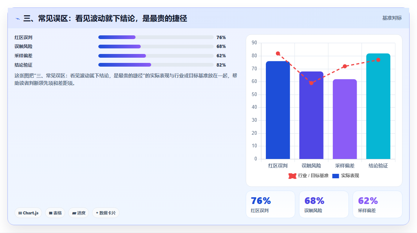Click the 红区误判 blue bar in the chart
Viewport: 417px width, 233px height.
pos(278,110)
